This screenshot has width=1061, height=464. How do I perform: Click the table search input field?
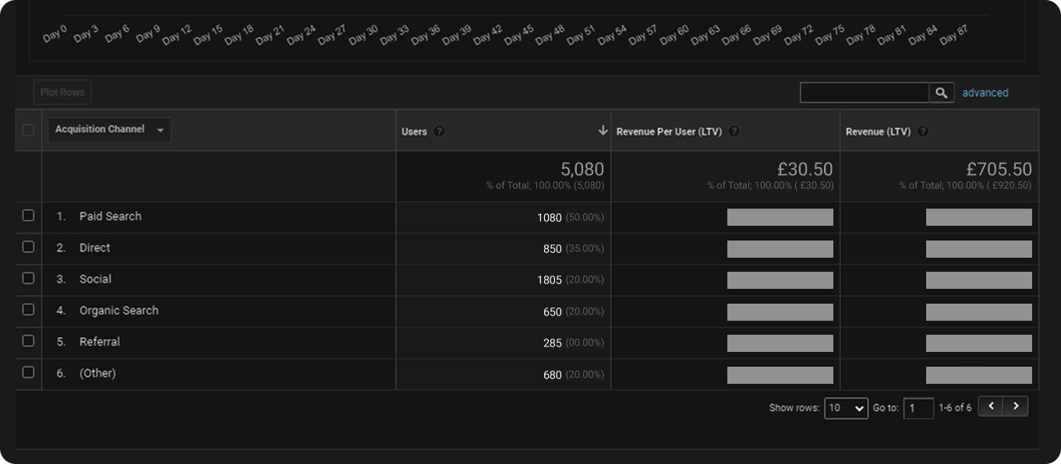click(x=864, y=93)
